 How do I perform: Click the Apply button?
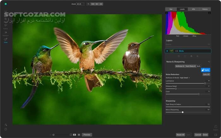pyautogui.click(x=206, y=70)
